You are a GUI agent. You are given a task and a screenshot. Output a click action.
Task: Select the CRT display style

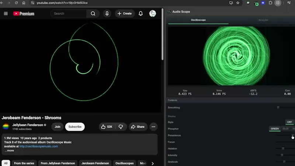[289, 122]
